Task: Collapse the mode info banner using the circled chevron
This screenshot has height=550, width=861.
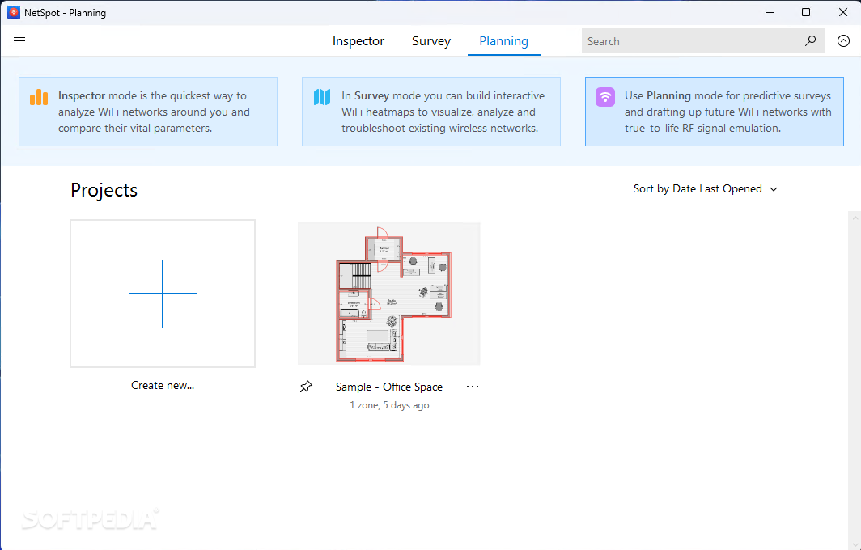Action: click(843, 40)
